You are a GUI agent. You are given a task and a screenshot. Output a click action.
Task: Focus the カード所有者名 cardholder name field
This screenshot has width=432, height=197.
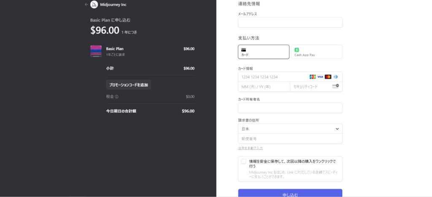(x=290, y=108)
